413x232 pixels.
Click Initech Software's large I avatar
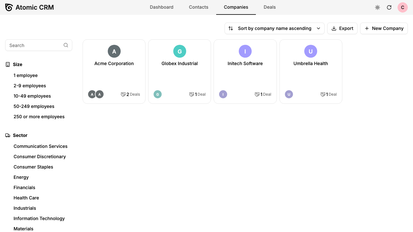245,51
